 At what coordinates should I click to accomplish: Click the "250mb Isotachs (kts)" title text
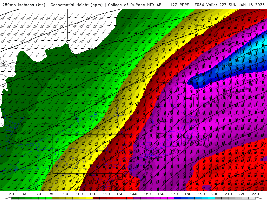click(x=24, y=5)
